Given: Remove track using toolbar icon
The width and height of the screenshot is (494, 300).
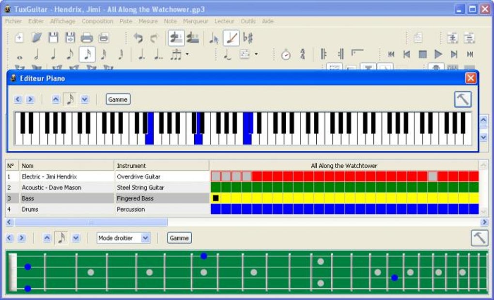Looking at the screenshot, I should click(469, 38).
